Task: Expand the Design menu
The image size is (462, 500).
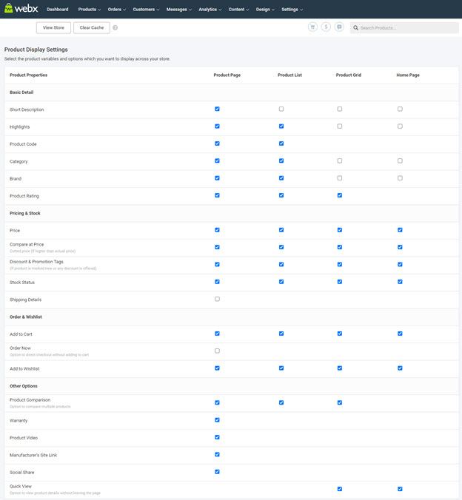Action: (265, 10)
